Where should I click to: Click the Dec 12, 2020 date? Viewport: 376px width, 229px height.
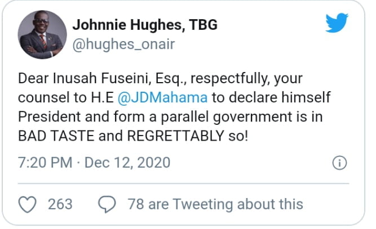pos(127,163)
